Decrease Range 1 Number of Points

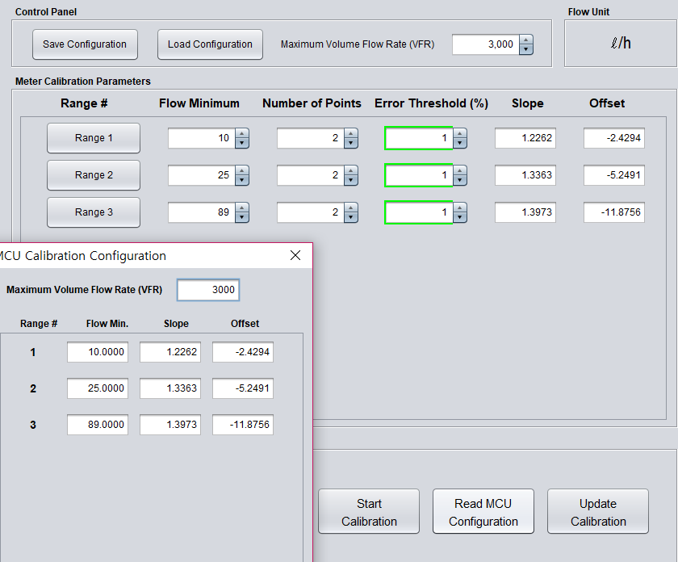tap(351, 143)
